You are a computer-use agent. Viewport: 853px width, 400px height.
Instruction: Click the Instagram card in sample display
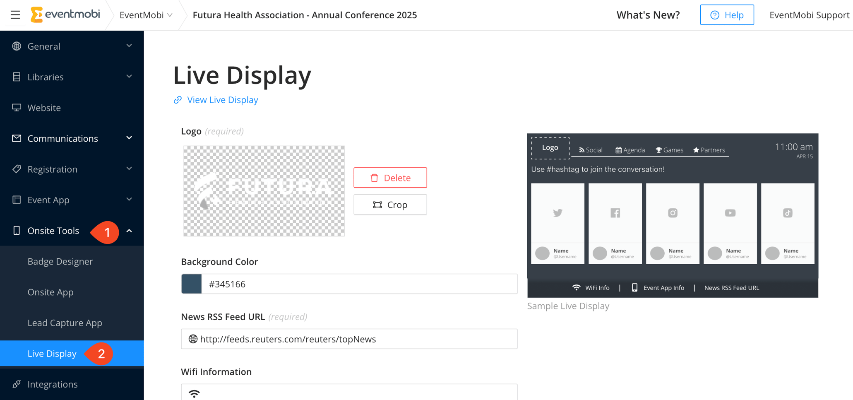(673, 223)
